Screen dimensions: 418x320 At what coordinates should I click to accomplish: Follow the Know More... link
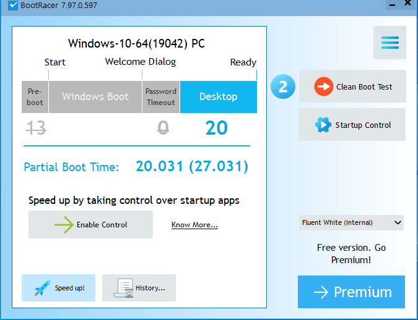[x=194, y=225]
